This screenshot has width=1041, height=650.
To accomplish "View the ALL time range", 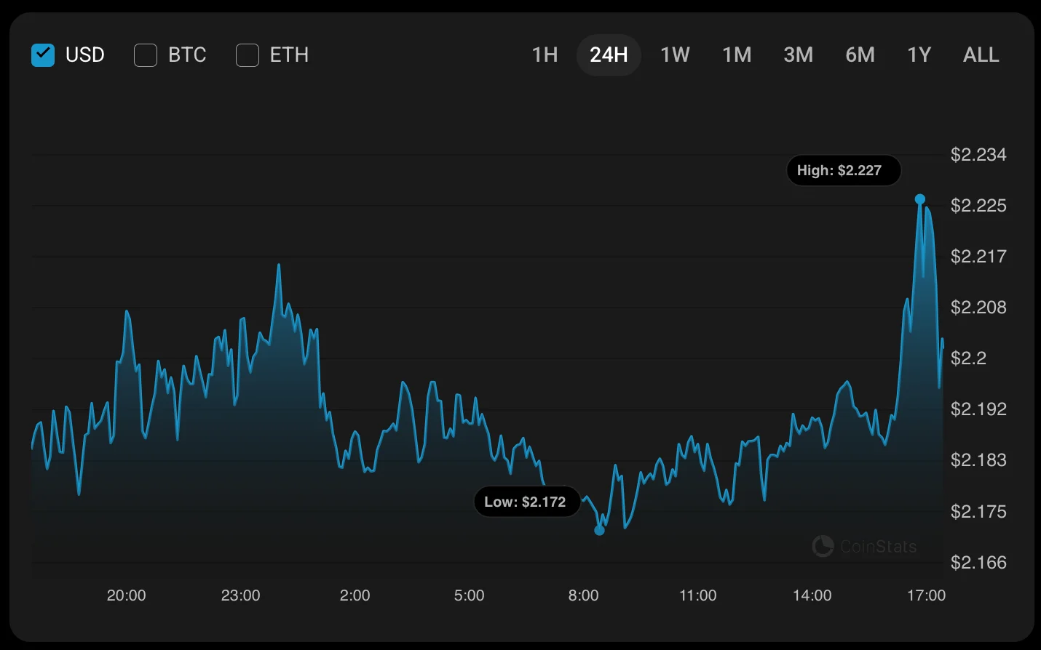I will point(981,55).
